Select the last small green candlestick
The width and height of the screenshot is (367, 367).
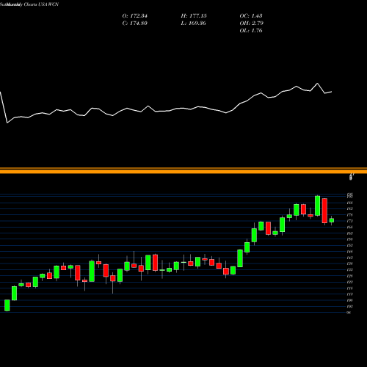[x=332, y=220]
